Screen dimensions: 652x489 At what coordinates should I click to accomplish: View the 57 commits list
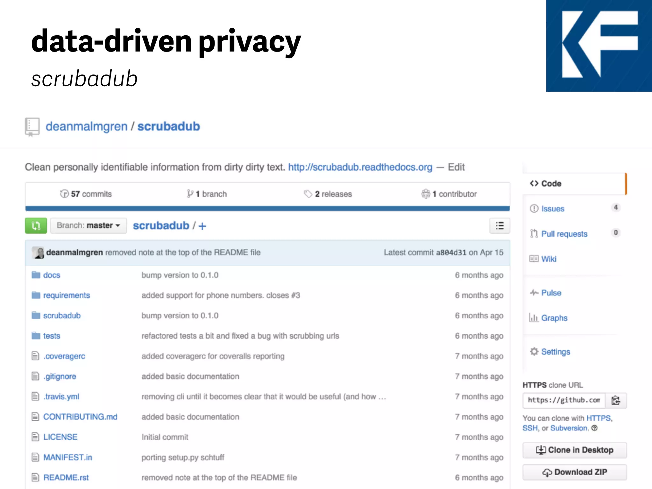86,194
